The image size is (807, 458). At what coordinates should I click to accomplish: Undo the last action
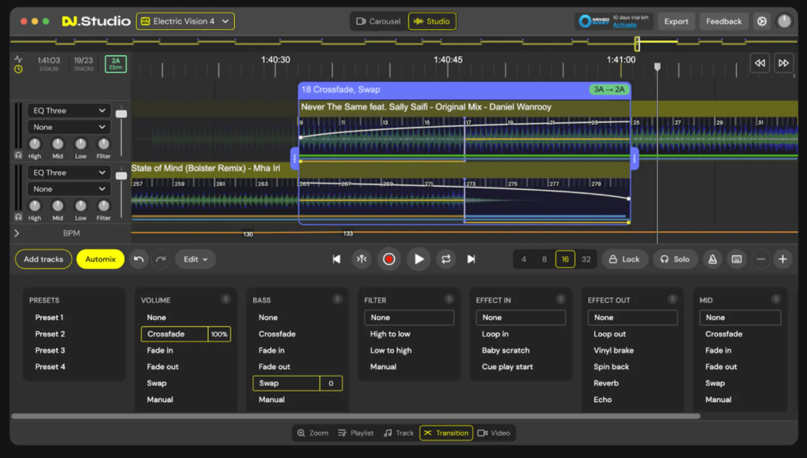(139, 259)
